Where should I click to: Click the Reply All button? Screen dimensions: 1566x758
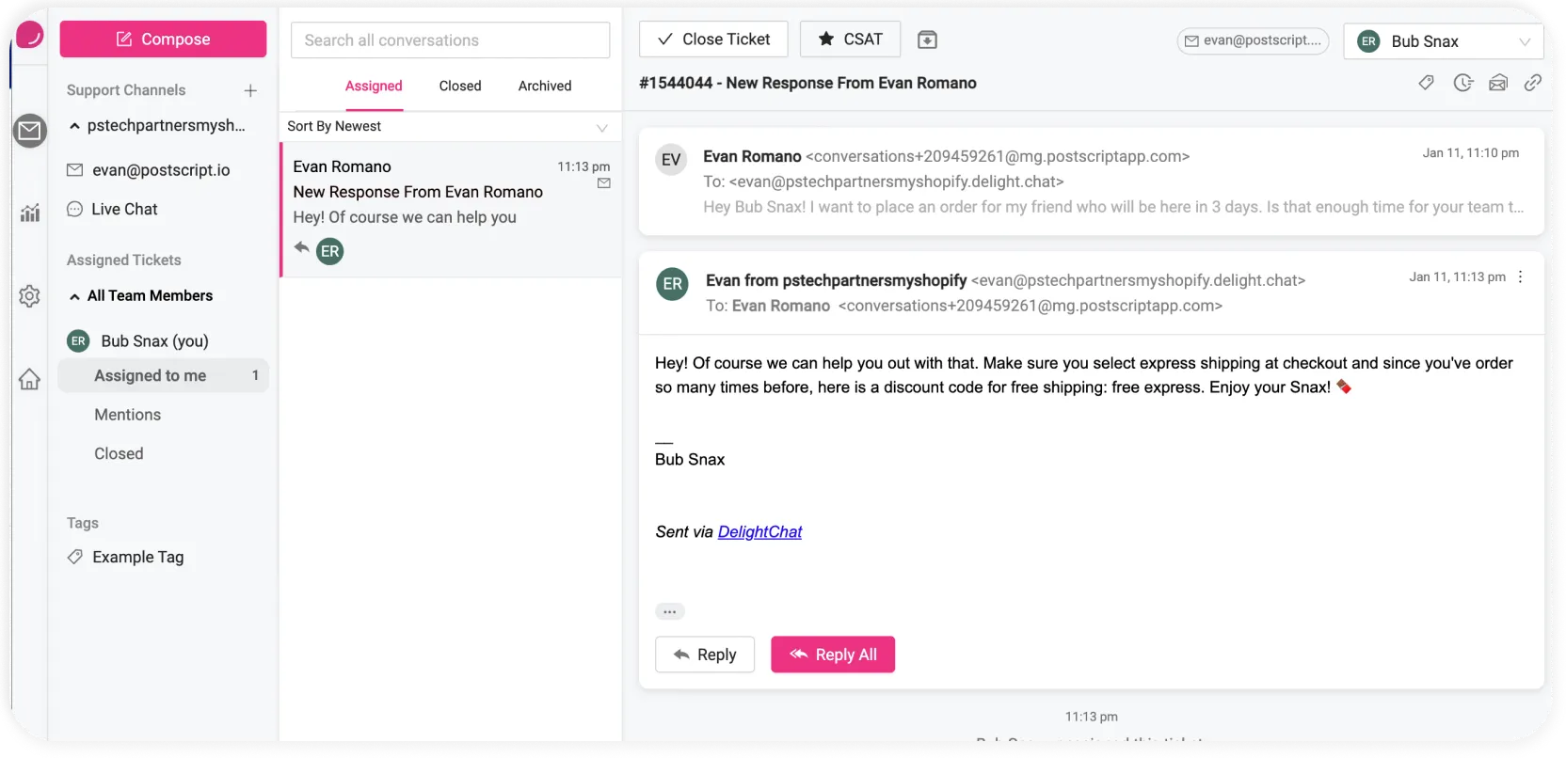(833, 655)
